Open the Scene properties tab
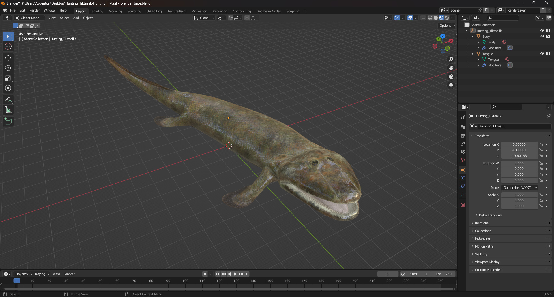The width and height of the screenshot is (554, 297). (463, 151)
